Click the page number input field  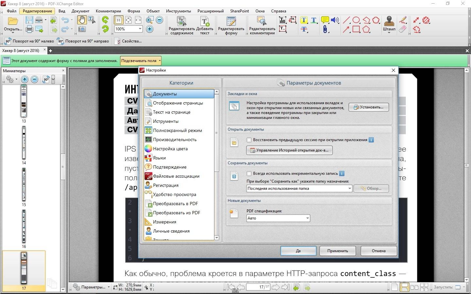[258, 287]
